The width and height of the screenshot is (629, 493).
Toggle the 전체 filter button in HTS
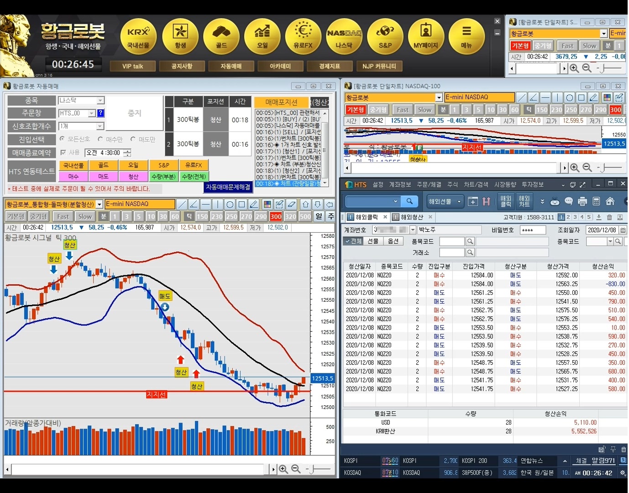click(353, 241)
